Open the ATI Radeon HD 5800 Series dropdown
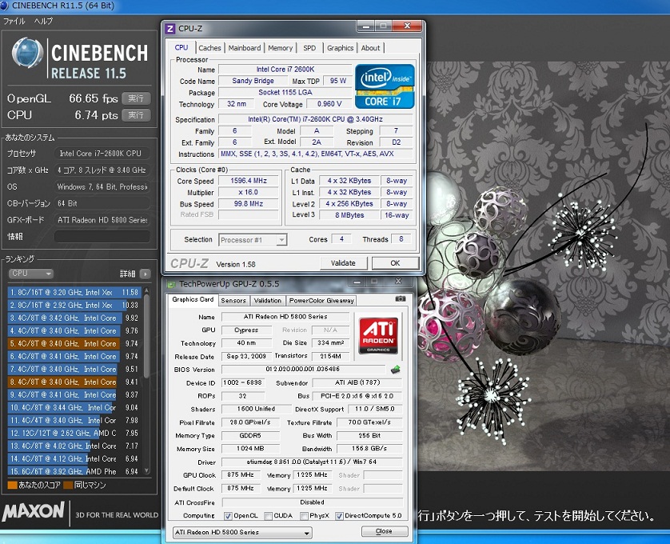Viewport: 670px width, 544px height. coord(241,533)
